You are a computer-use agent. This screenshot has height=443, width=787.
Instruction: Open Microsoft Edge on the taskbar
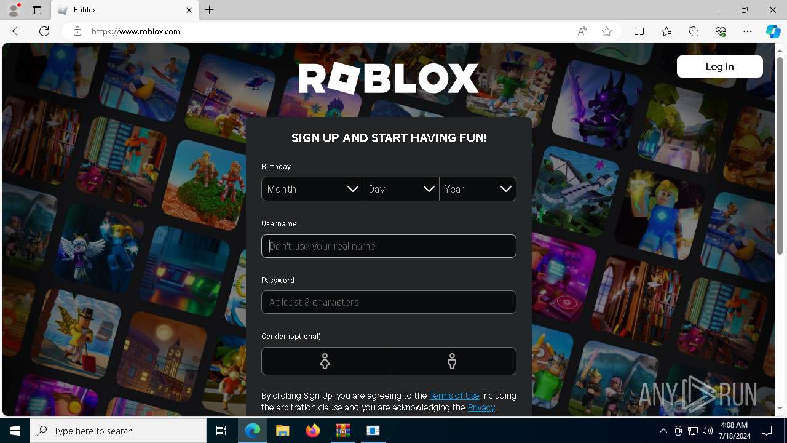coord(253,431)
